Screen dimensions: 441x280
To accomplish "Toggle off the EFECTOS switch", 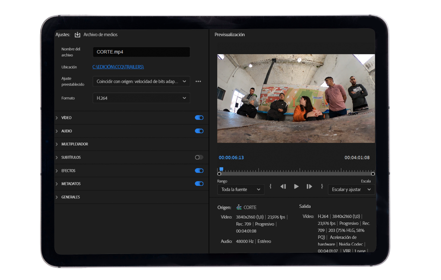I will (x=199, y=171).
